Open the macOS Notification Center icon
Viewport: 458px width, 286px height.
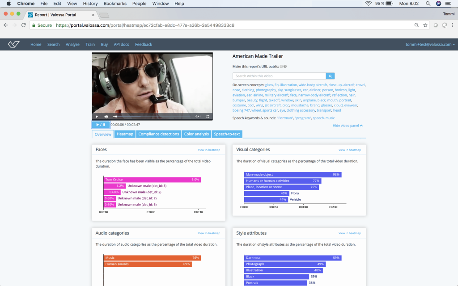448,4
